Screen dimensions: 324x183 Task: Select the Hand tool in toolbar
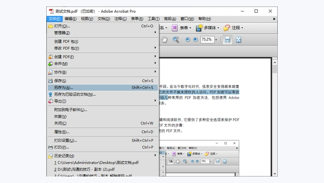[164, 39]
